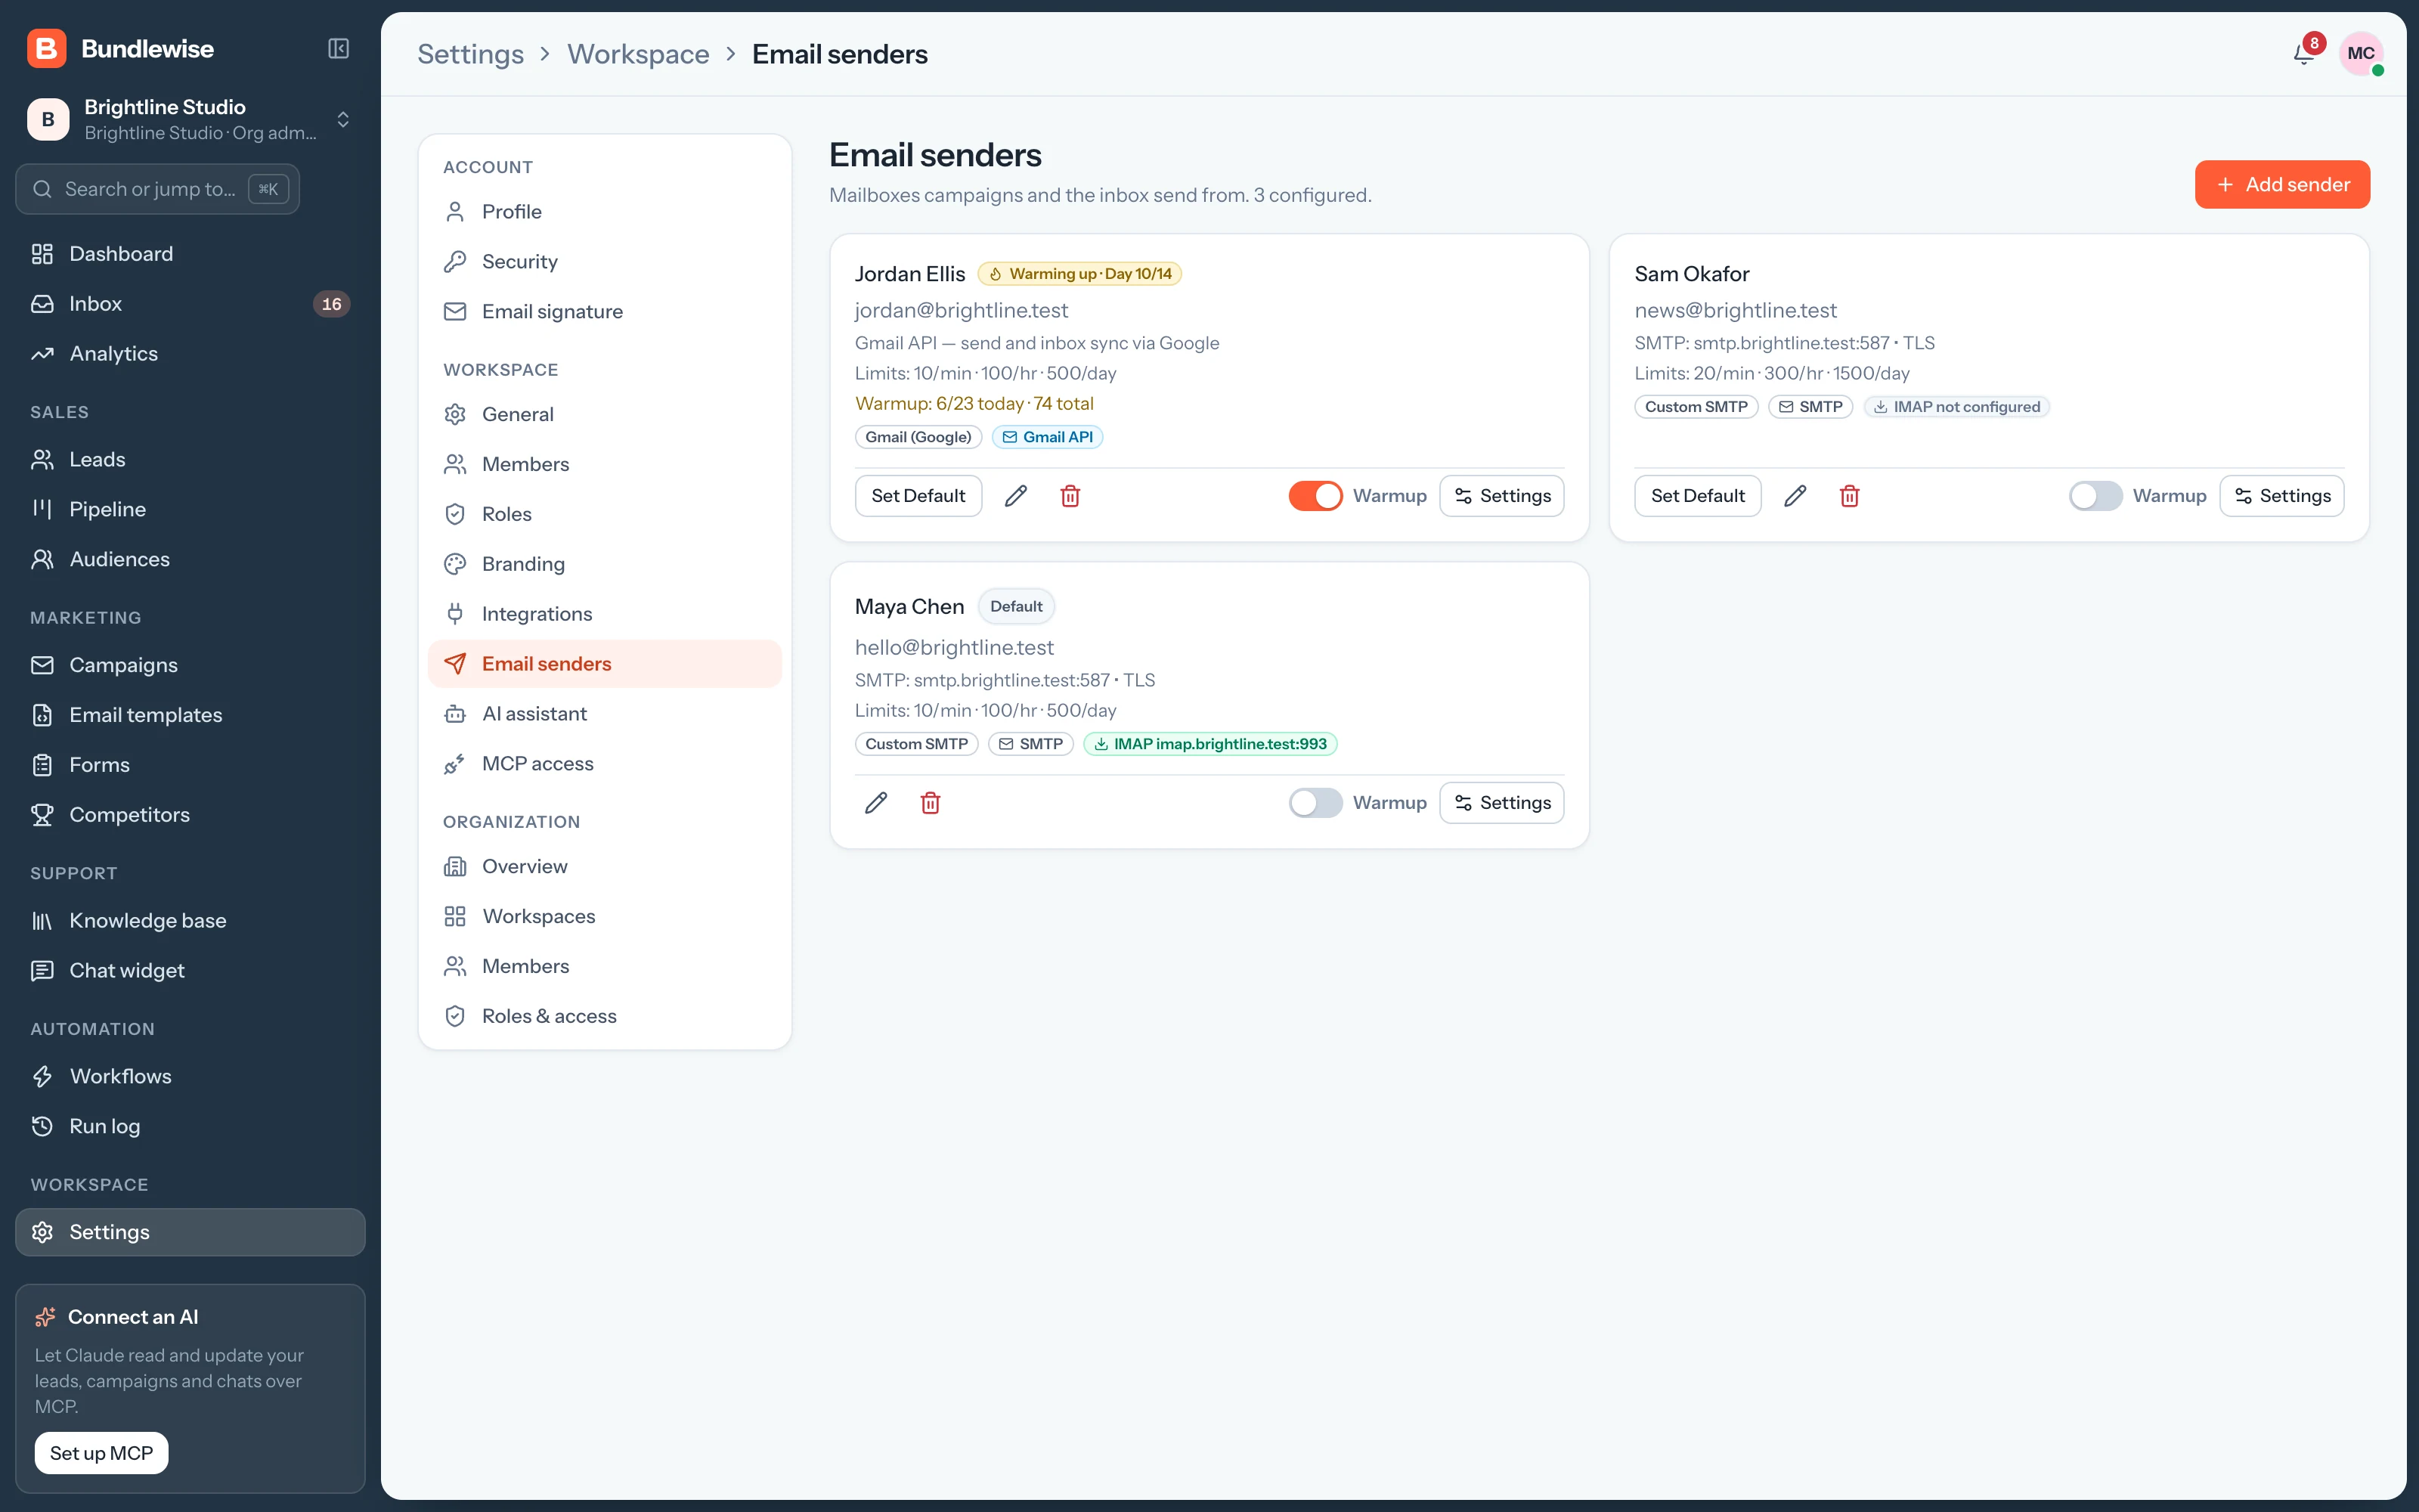Image resolution: width=2419 pixels, height=1512 pixels.
Task: Expand the Brightline Studio workspace switcher
Action: [x=190, y=120]
